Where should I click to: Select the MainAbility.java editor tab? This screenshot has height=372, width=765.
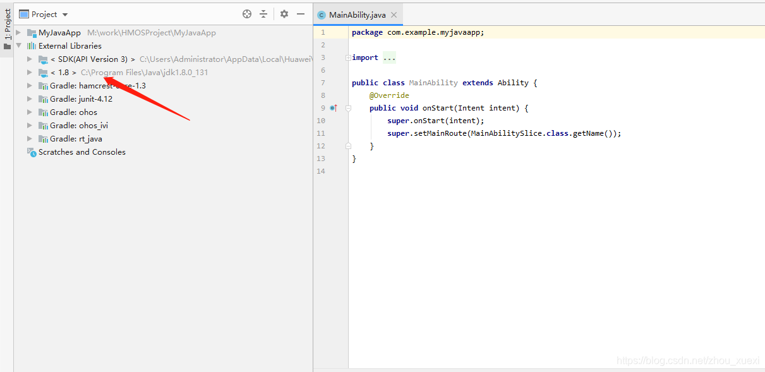click(x=358, y=14)
